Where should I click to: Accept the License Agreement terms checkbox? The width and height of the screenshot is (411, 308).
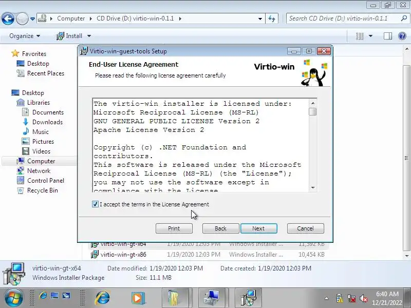tap(95, 204)
